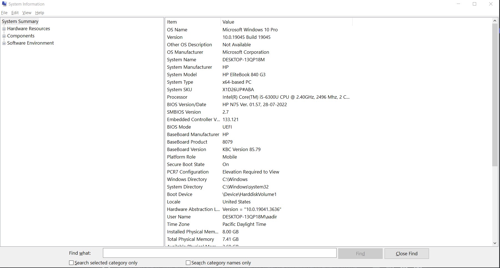Click the Value column header
500x268 pixels.
point(286,22)
